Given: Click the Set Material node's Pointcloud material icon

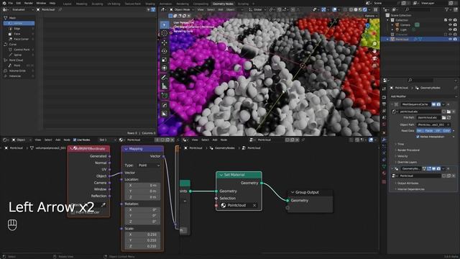Looking at the screenshot, I should pos(224,205).
